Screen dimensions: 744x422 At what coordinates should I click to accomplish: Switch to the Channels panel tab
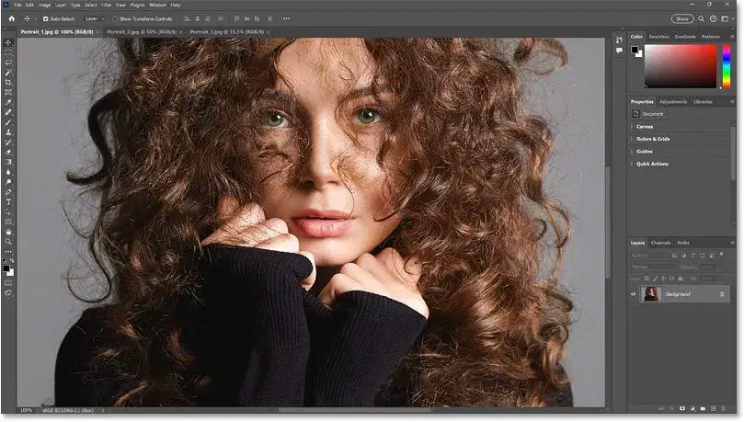(x=660, y=243)
